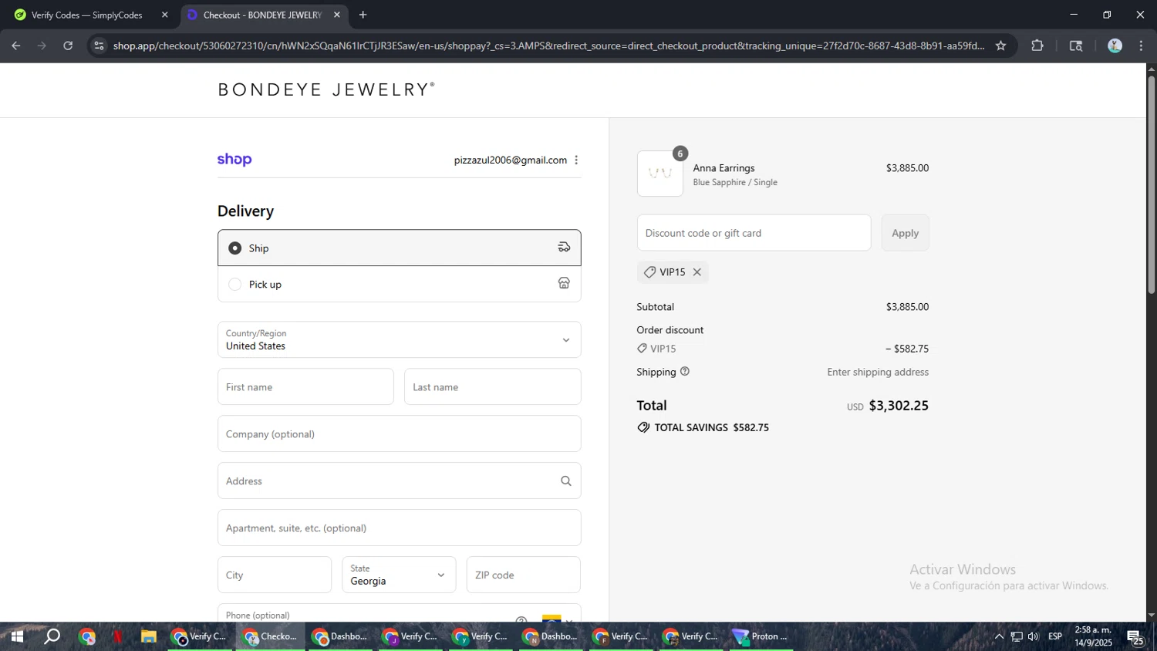This screenshot has height=651, width=1157.
Task: Close the Checkout - BONDEYE JEWELRY tab
Action: click(x=336, y=15)
